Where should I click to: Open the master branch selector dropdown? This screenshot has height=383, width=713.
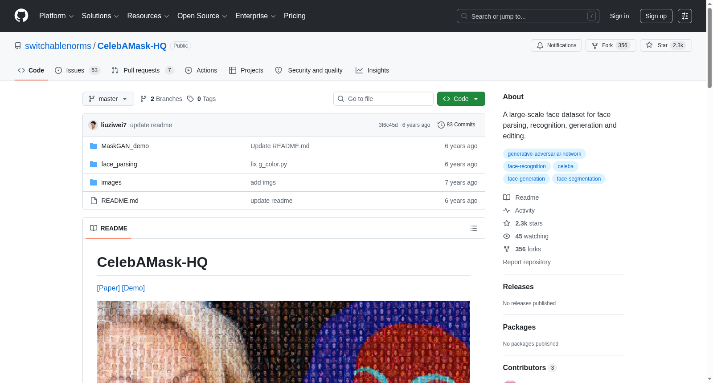point(108,99)
